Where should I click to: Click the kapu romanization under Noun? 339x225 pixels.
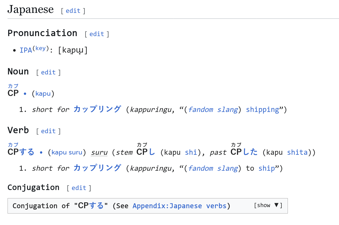(x=43, y=94)
